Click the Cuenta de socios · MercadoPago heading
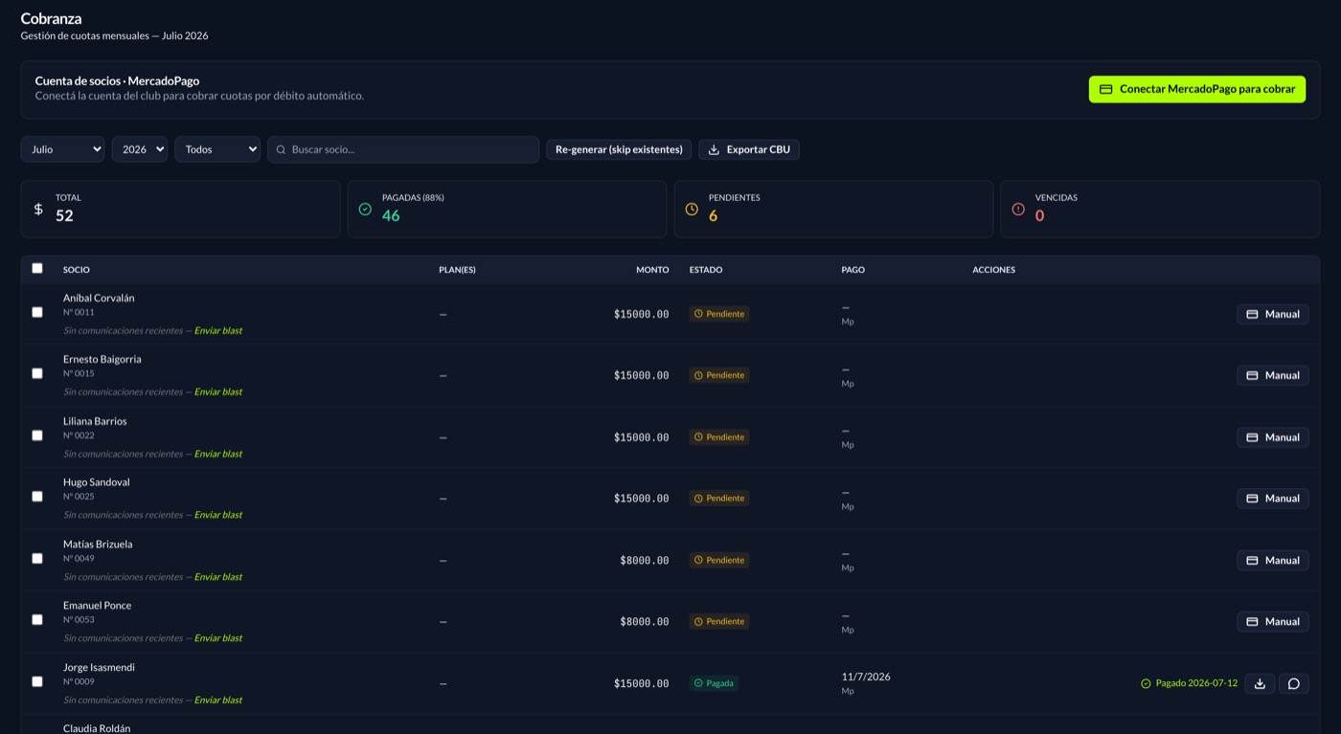This screenshot has height=734, width=1341. 117,80
